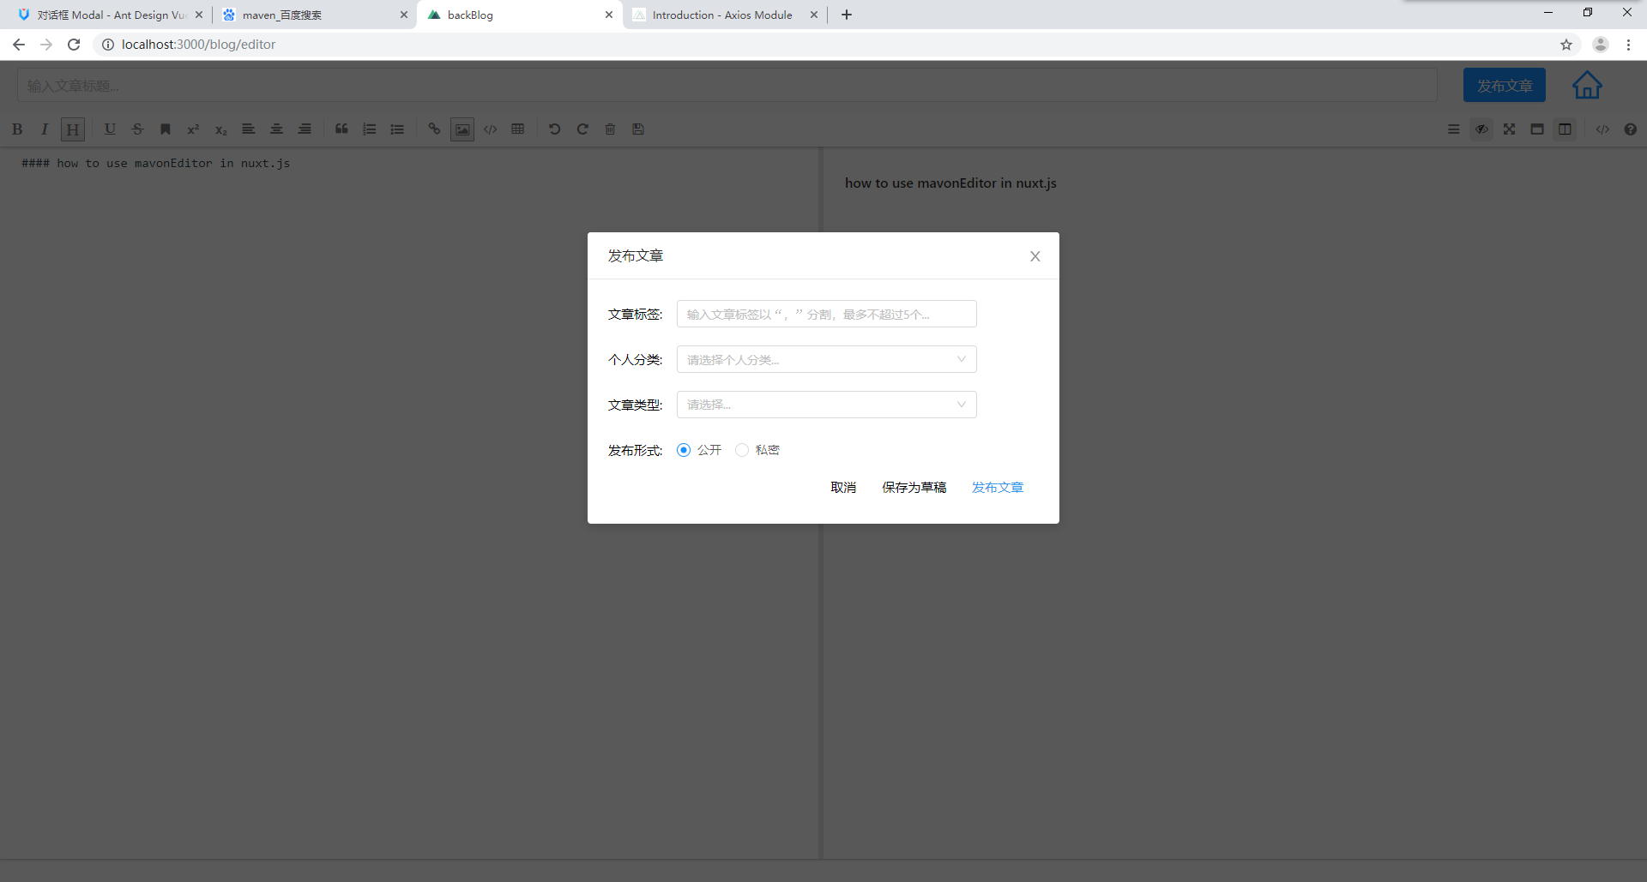The height and width of the screenshot is (882, 1647).
Task: Insert superscript text
Action: point(193,129)
